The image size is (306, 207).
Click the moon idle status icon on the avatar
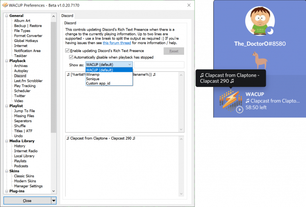[x=270, y=31]
